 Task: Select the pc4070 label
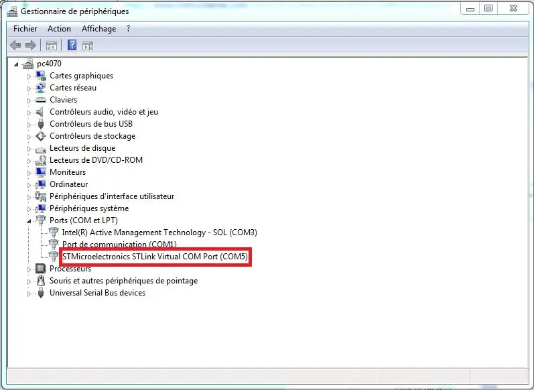[50, 64]
